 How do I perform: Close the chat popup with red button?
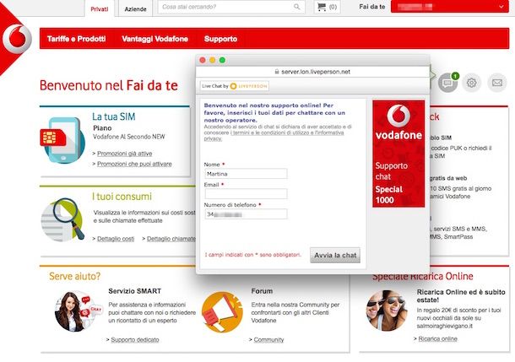pos(203,60)
